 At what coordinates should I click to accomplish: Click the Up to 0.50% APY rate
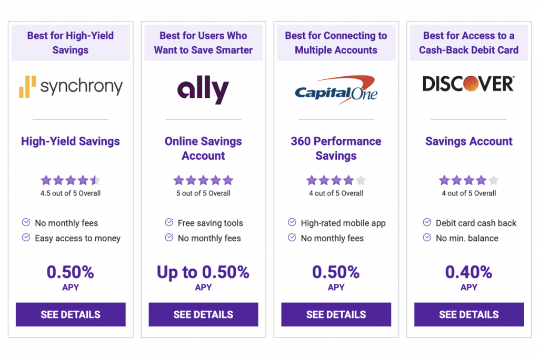[203, 272]
